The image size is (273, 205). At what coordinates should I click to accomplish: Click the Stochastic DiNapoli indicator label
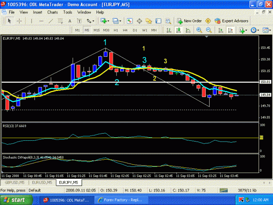pyautogui.click(x=33, y=157)
